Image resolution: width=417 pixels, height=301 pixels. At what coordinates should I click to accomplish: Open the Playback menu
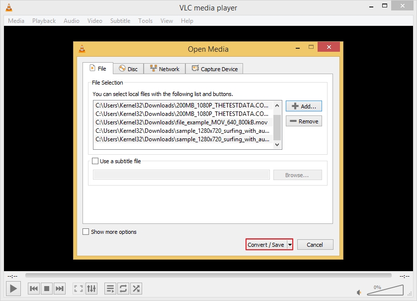coord(44,21)
